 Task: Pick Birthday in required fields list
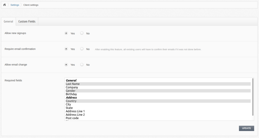tap(71, 94)
